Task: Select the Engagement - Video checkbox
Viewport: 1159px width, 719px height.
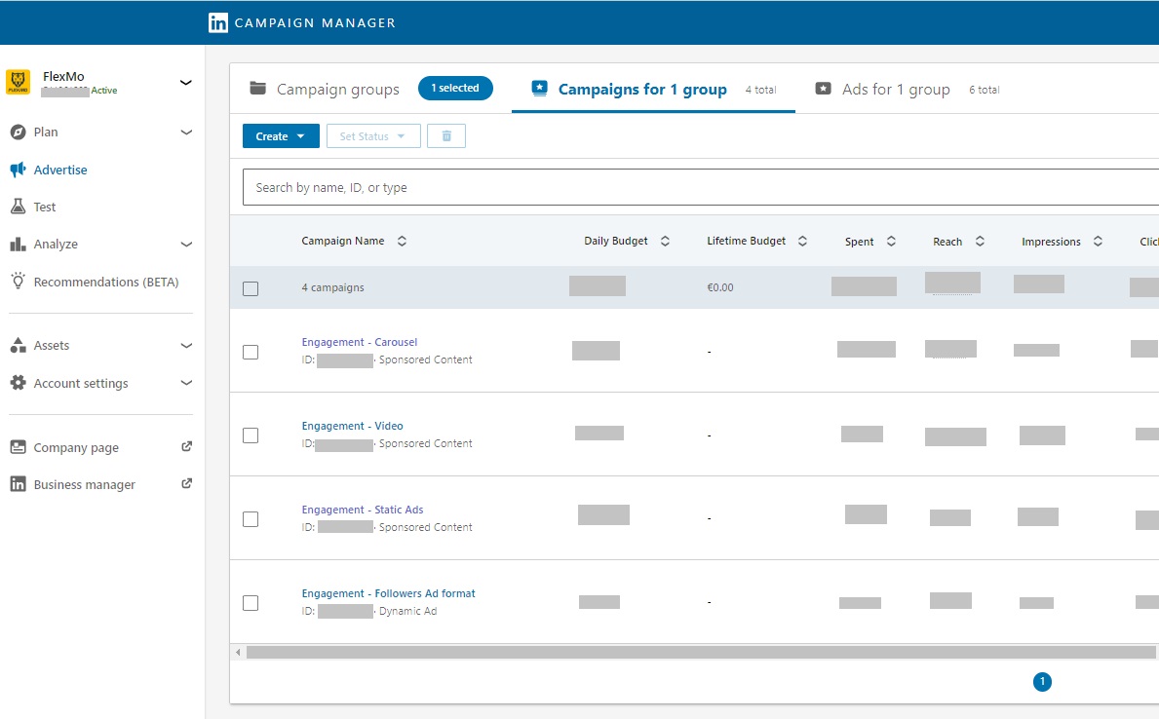Action: tap(251, 435)
